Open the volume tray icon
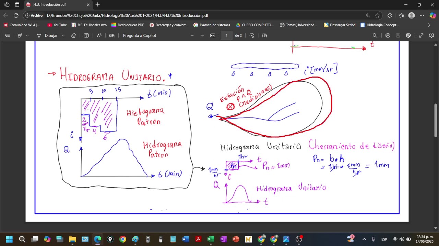 (402, 239)
